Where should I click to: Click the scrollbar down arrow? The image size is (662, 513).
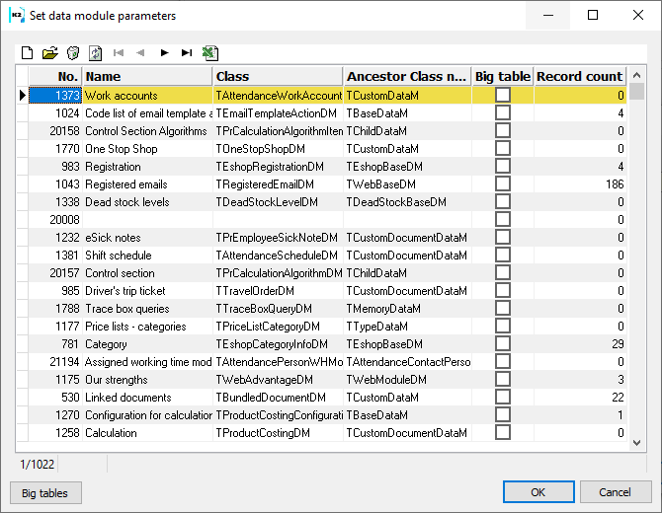pos(636,443)
